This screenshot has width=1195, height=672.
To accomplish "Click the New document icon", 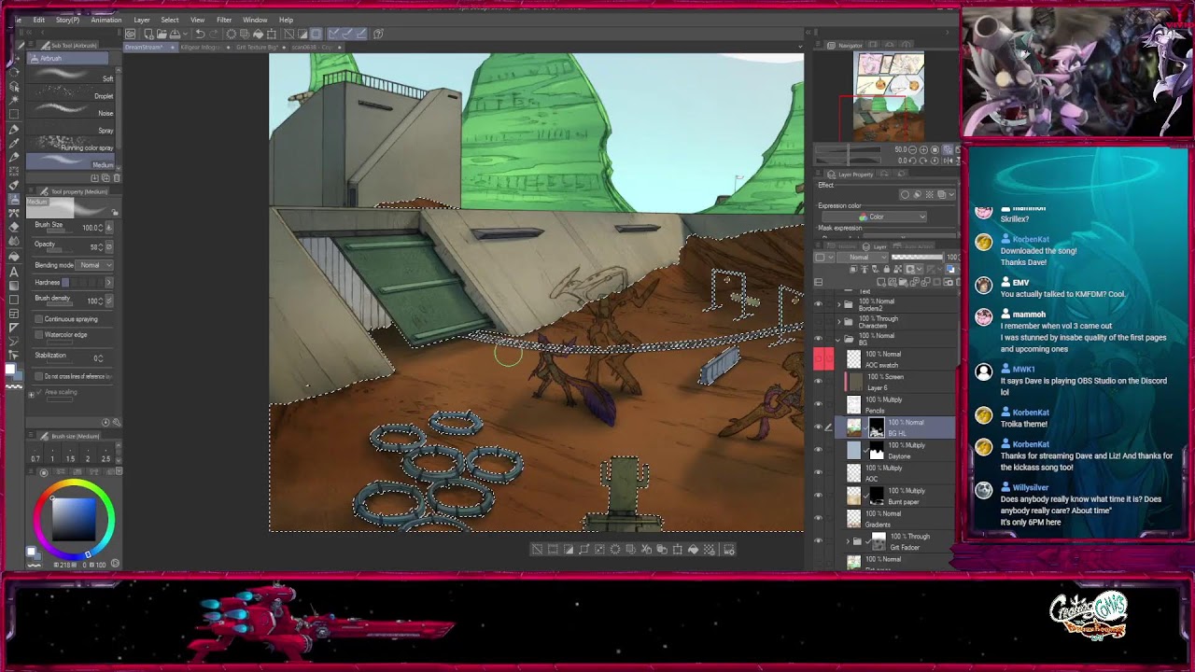I will pyautogui.click(x=148, y=34).
